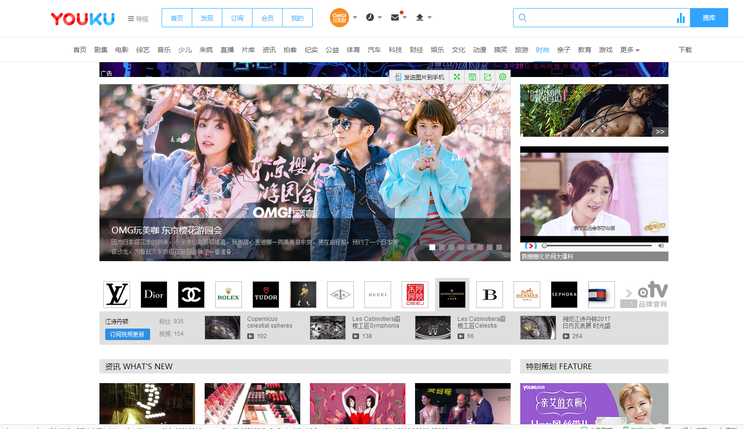This screenshot has height=429, width=744.
Task: Select the Vacheron Constantin brand logo
Action: [x=452, y=295]
